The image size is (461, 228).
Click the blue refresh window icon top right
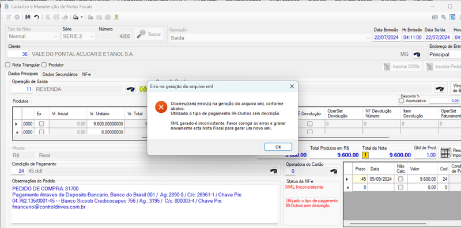[x=452, y=17]
